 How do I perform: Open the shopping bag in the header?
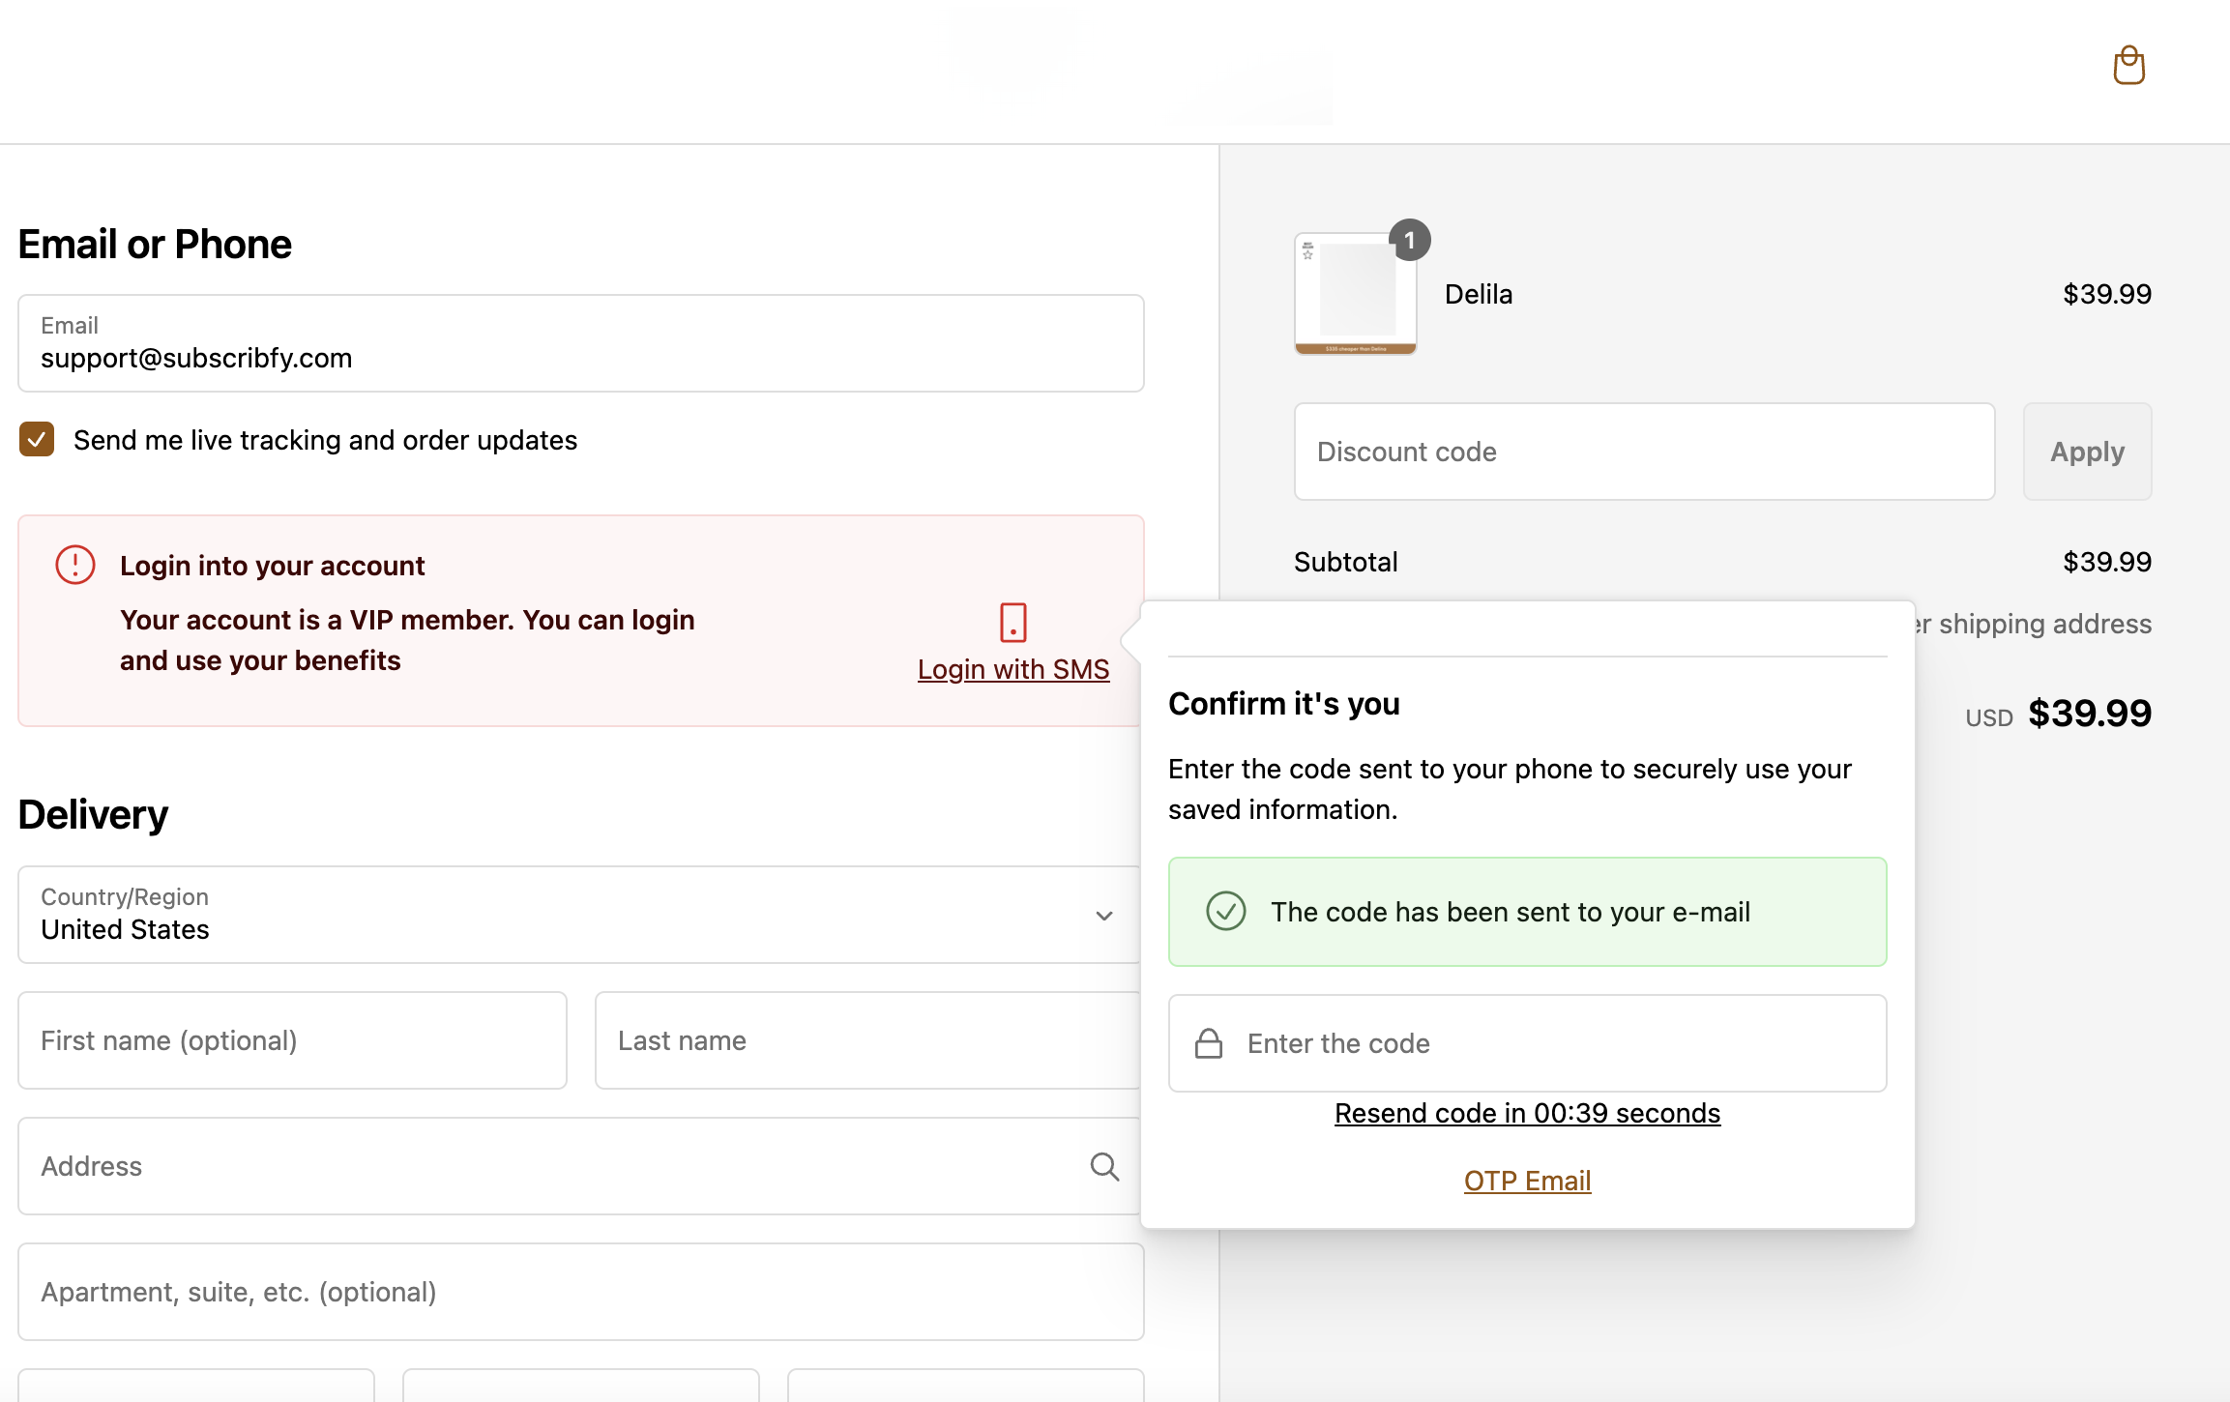(2127, 66)
